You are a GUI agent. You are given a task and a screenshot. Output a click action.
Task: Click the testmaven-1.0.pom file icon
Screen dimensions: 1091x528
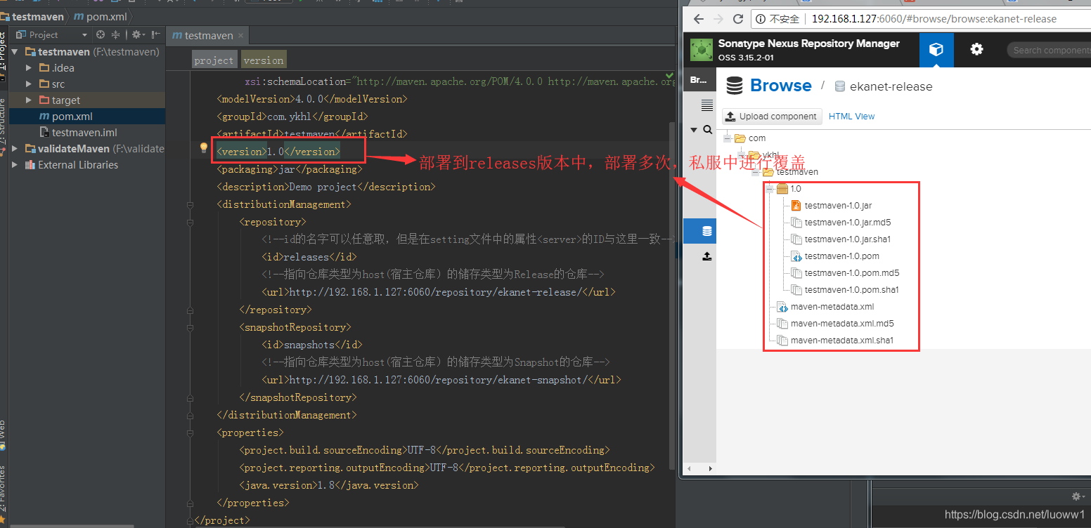click(796, 256)
